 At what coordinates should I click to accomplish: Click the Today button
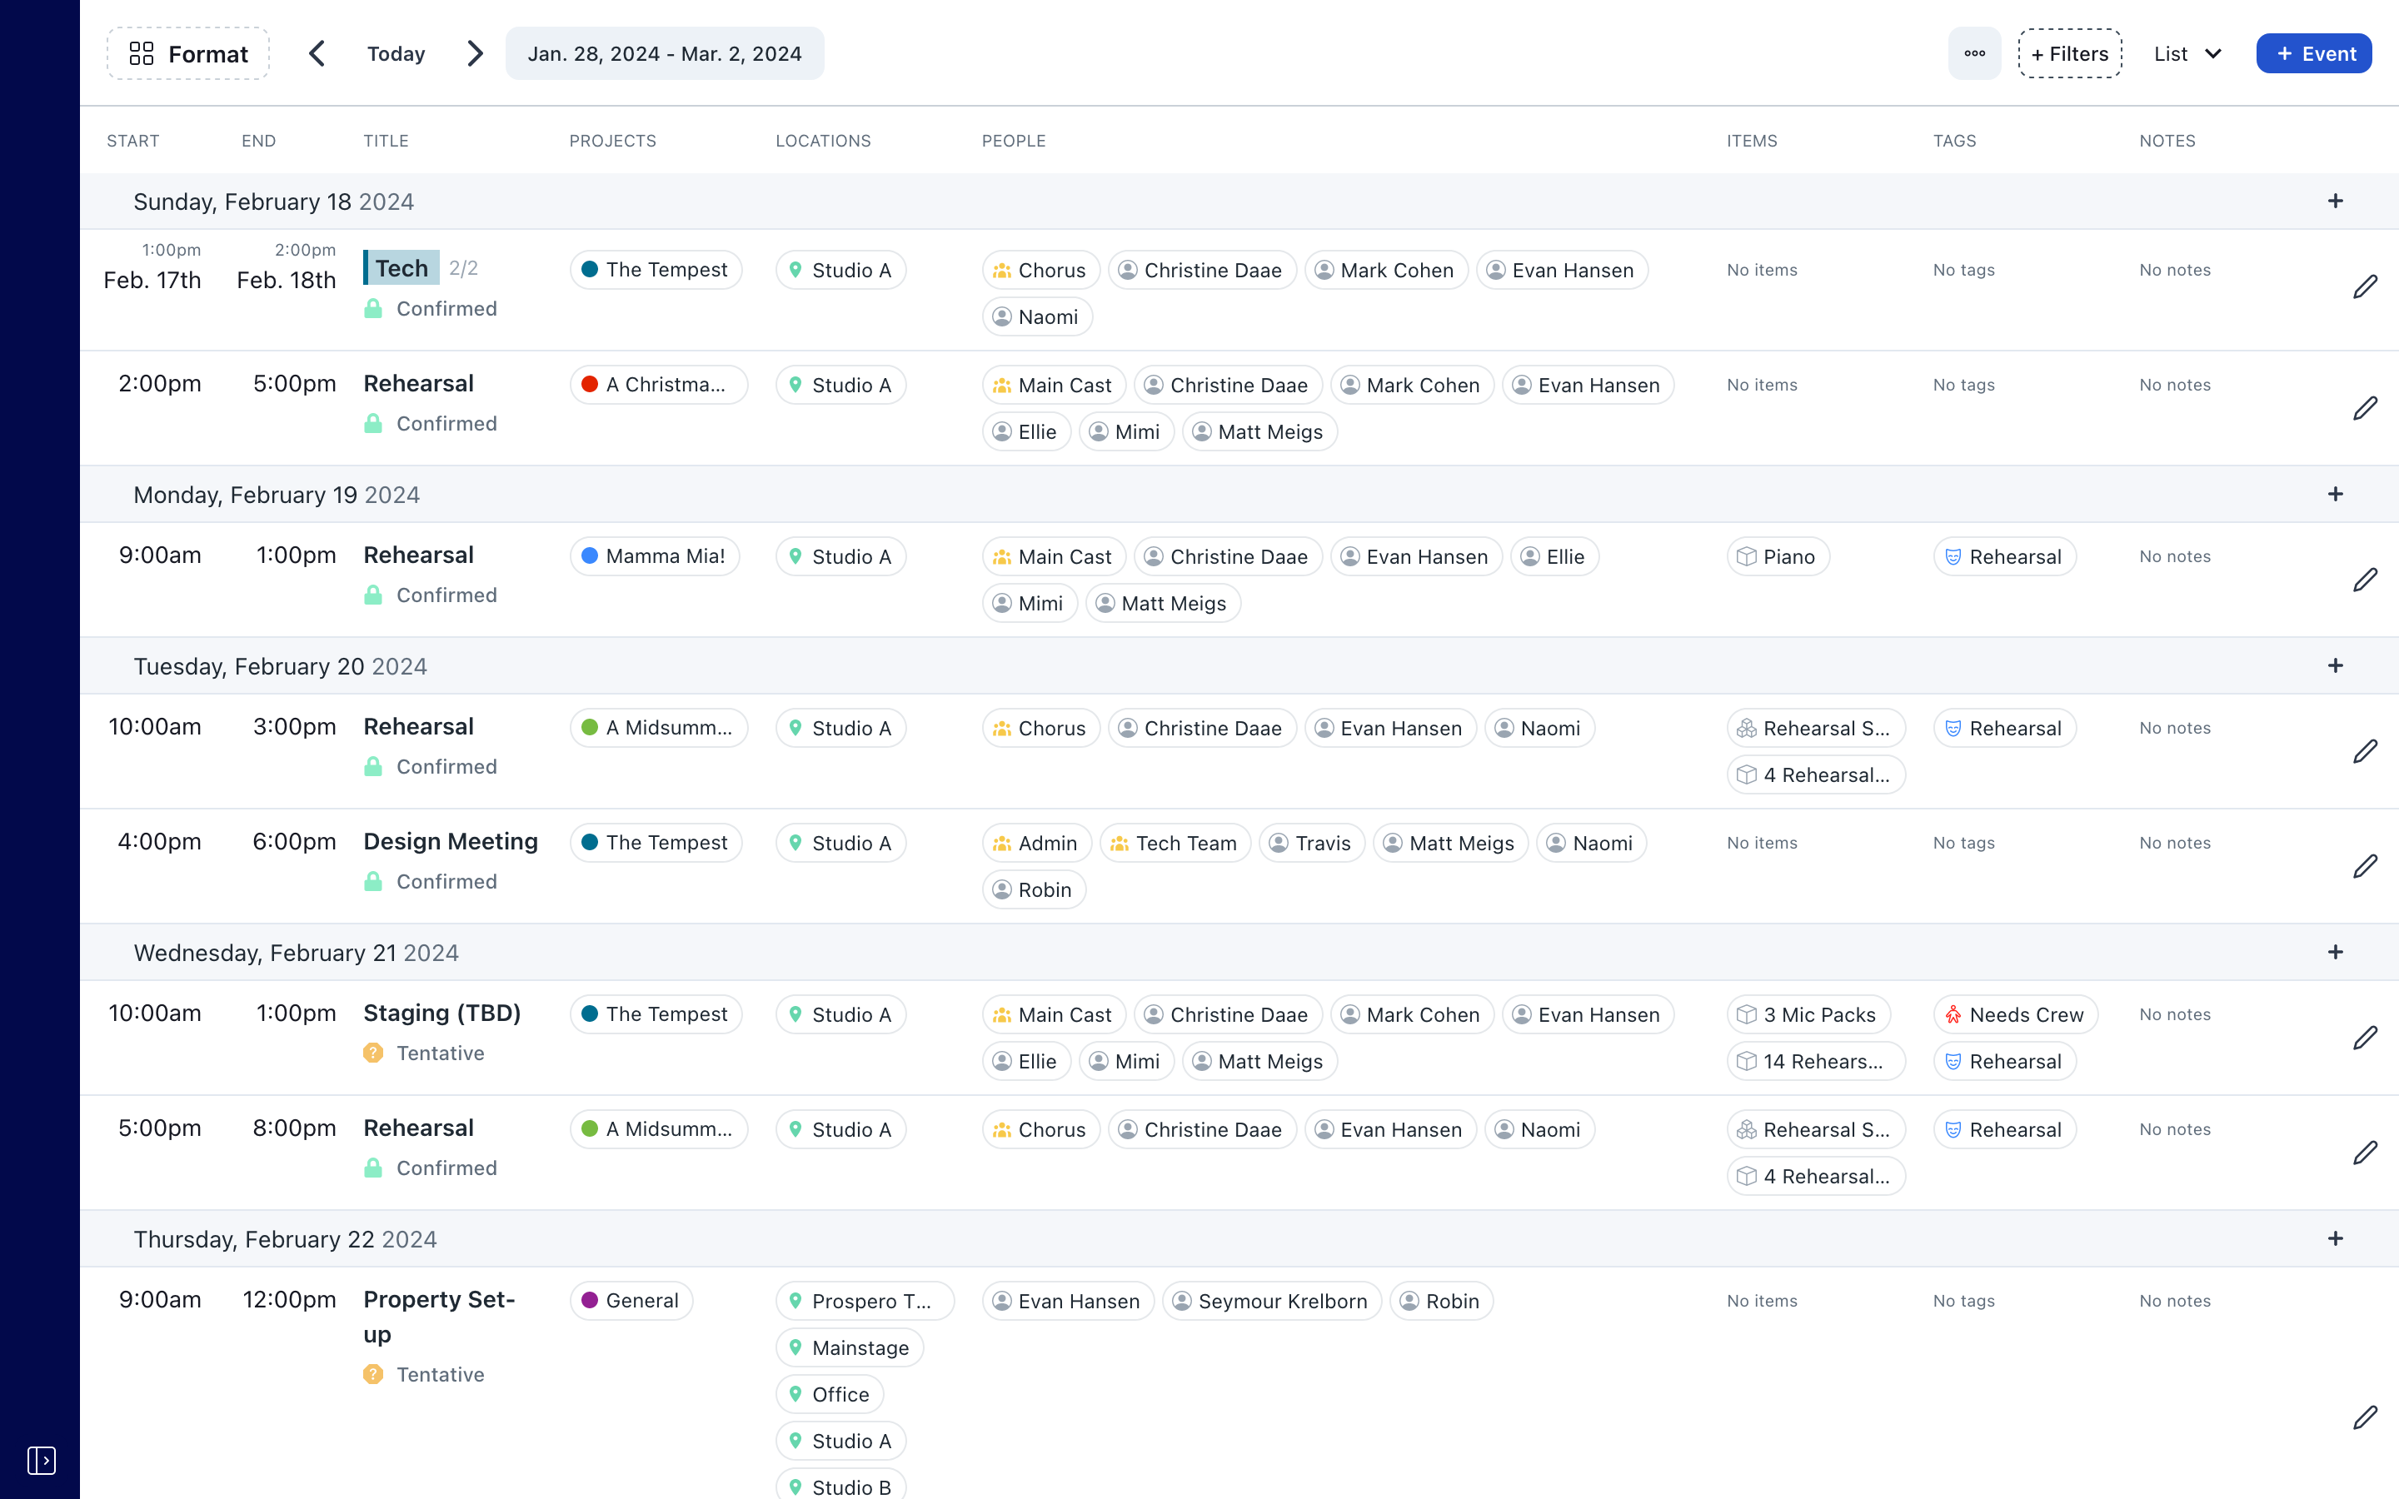tap(396, 53)
